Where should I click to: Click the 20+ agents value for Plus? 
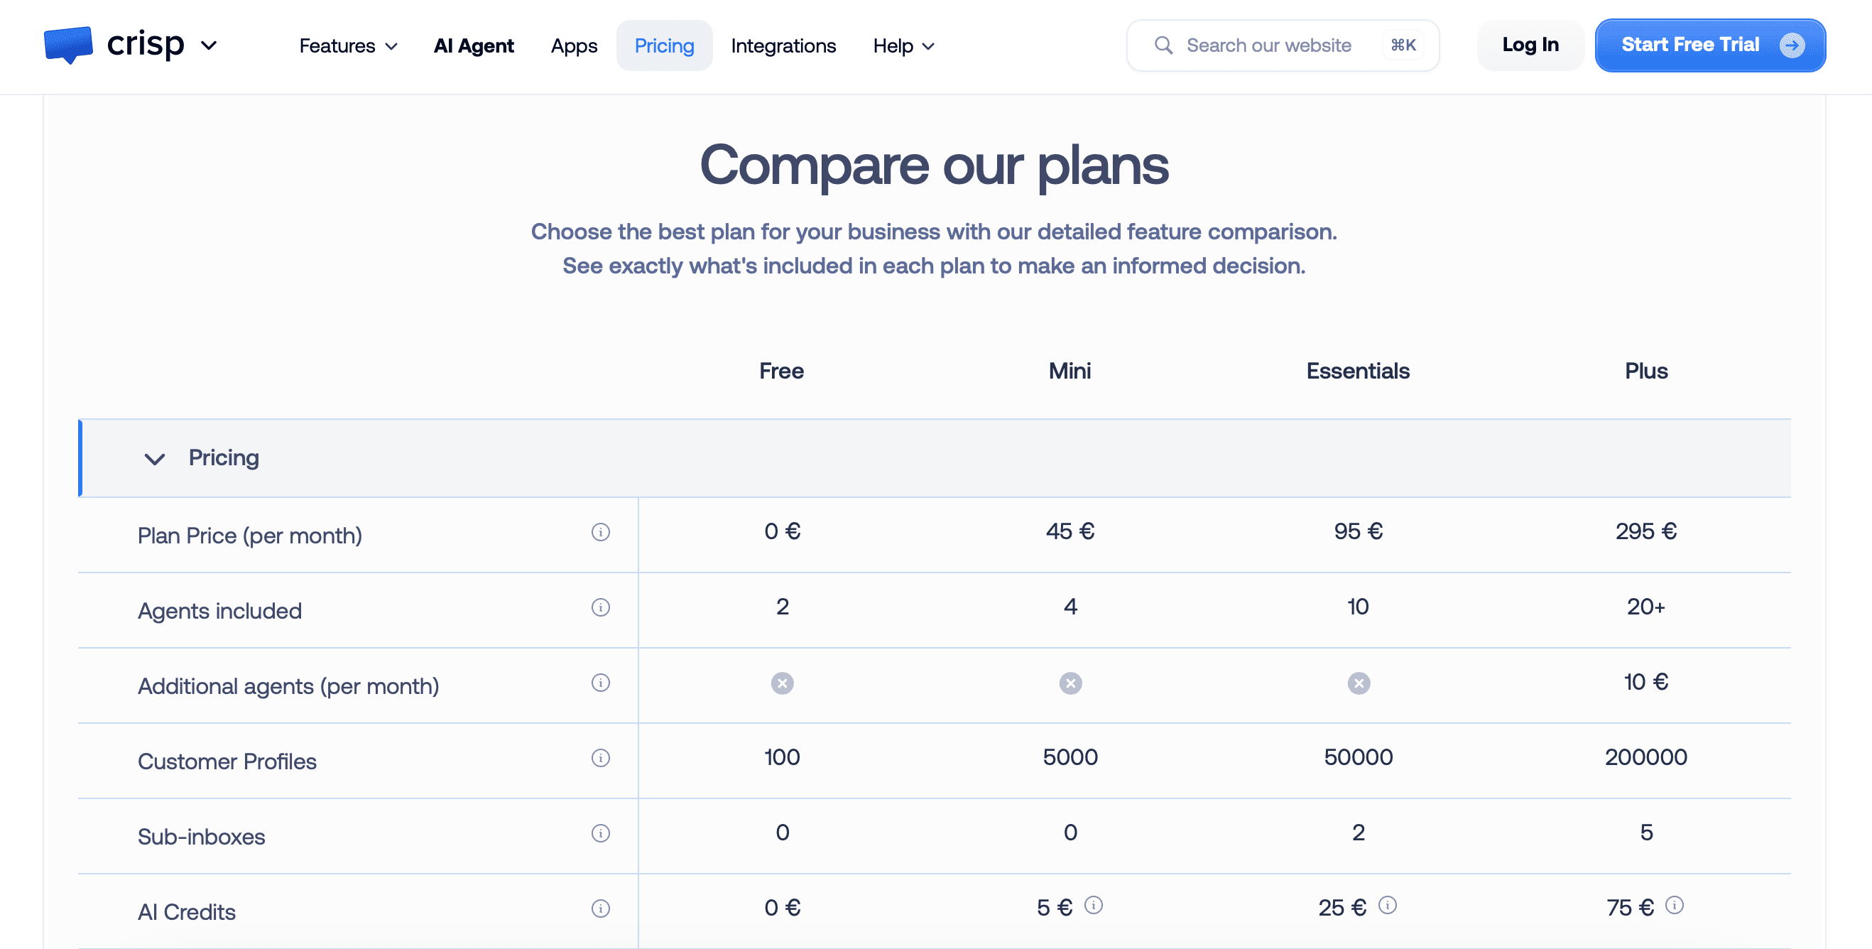[x=1645, y=607]
